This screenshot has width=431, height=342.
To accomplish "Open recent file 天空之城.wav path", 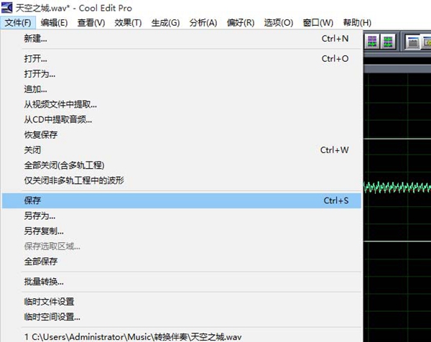I will point(182,336).
